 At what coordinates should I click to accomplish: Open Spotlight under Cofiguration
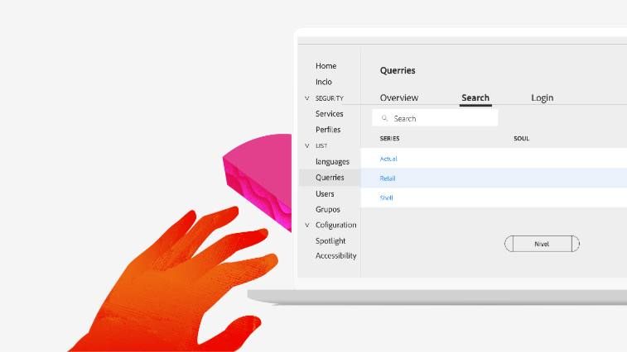click(x=330, y=241)
